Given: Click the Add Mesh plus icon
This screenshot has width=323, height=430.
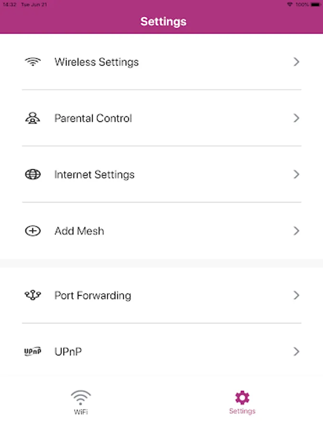Looking at the screenshot, I should pos(33,231).
